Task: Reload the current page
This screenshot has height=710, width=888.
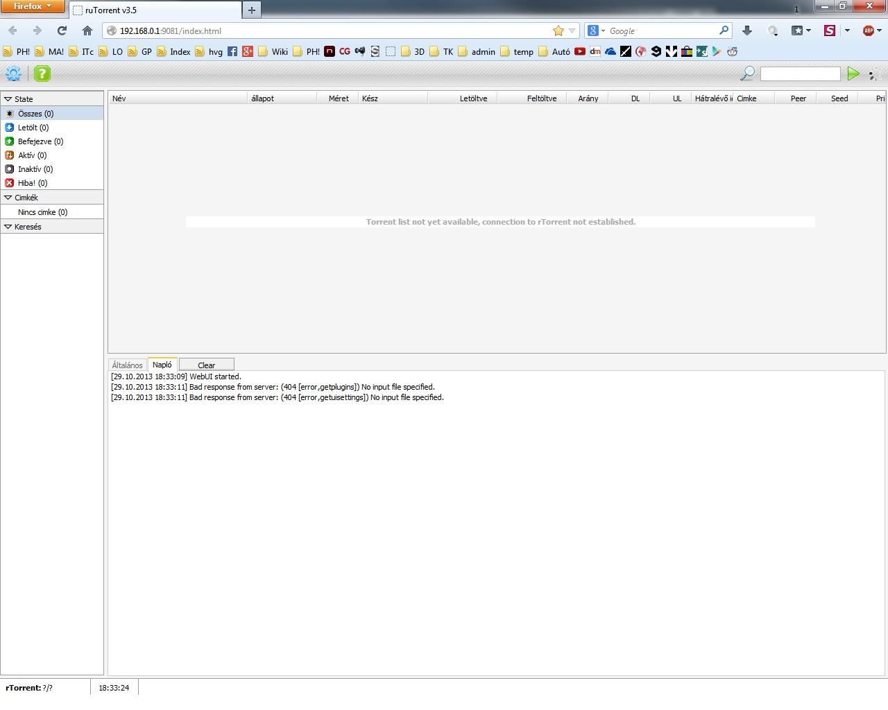Action: click(62, 31)
